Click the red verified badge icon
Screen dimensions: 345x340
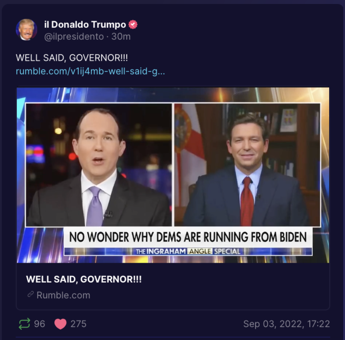(133, 24)
